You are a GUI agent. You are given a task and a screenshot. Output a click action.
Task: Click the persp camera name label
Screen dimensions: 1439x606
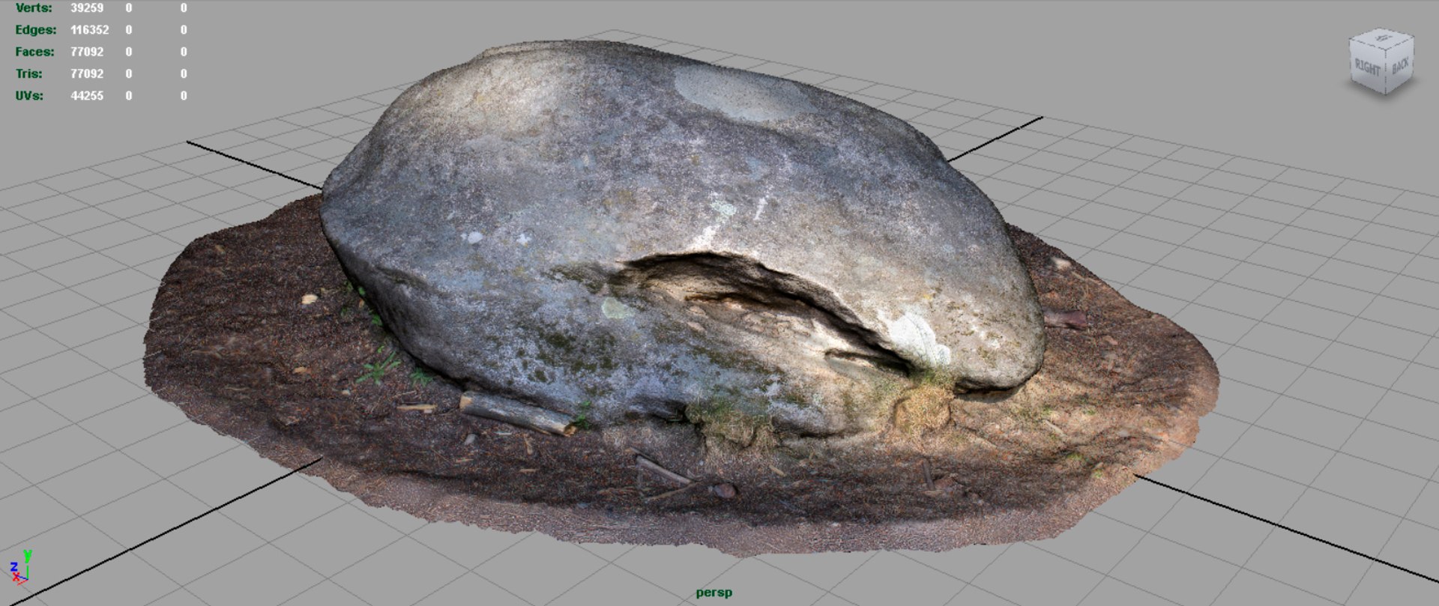pyautogui.click(x=714, y=593)
